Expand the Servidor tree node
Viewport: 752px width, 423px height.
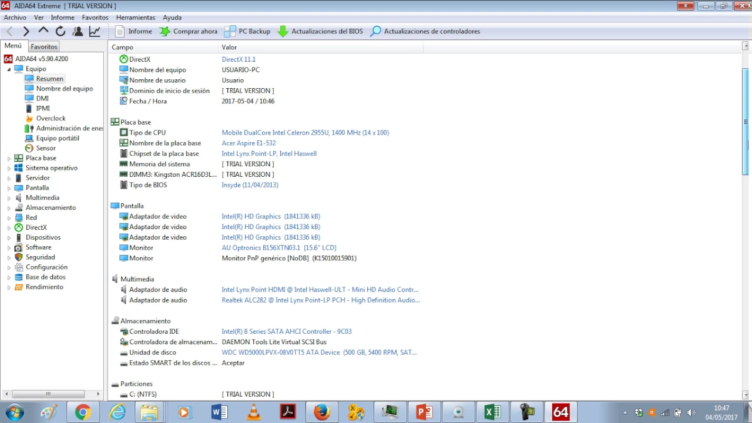point(9,179)
